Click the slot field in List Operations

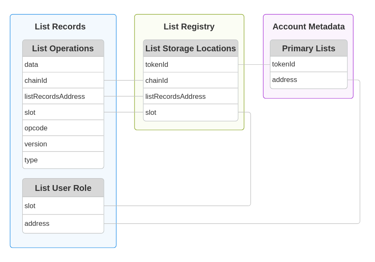point(63,112)
